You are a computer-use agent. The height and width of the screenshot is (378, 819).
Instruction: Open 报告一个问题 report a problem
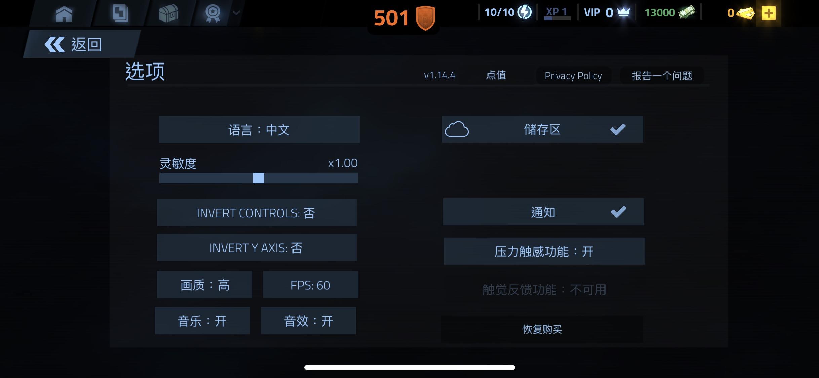662,76
